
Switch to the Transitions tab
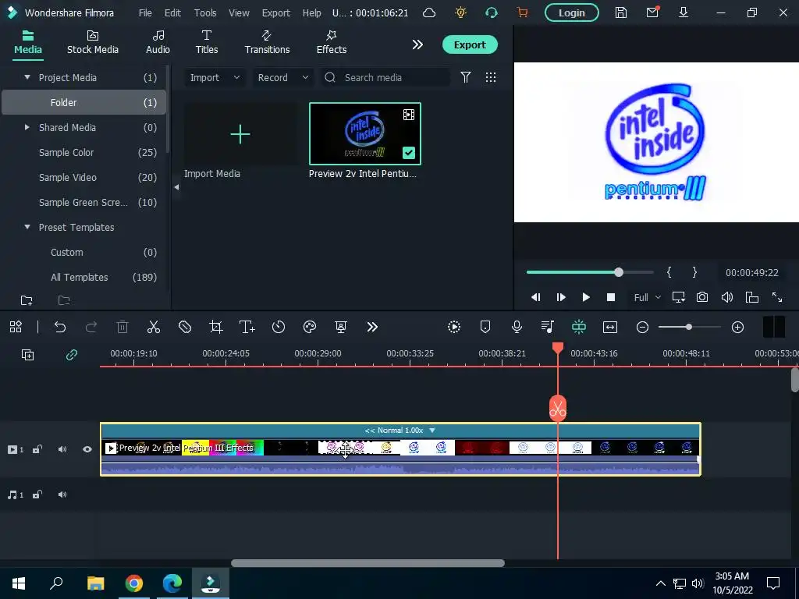(x=267, y=43)
